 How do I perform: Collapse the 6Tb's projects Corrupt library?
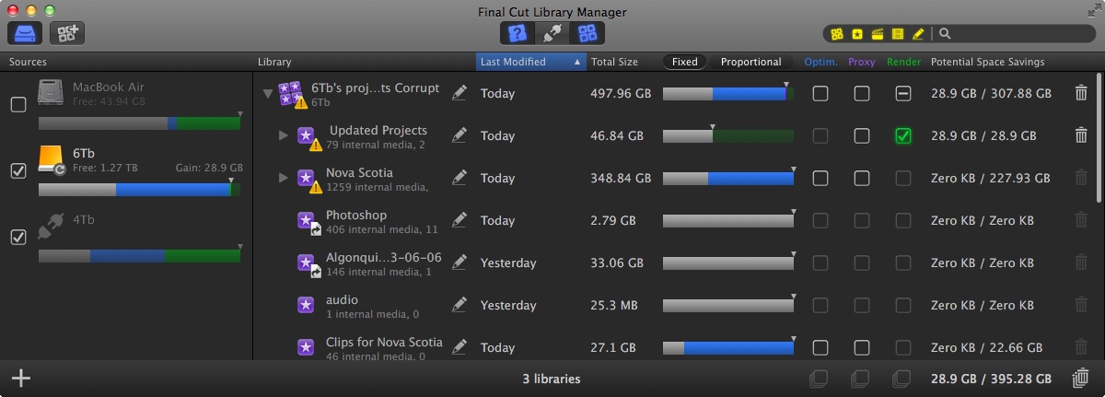point(267,93)
